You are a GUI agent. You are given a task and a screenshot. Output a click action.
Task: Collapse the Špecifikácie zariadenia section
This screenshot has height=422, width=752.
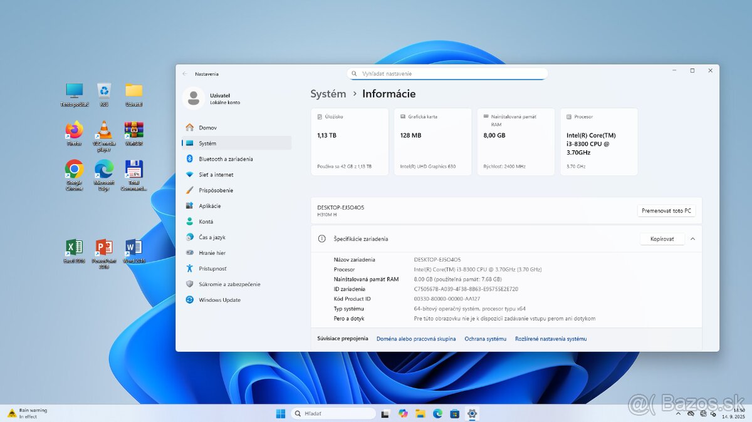pyautogui.click(x=692, y=239)
